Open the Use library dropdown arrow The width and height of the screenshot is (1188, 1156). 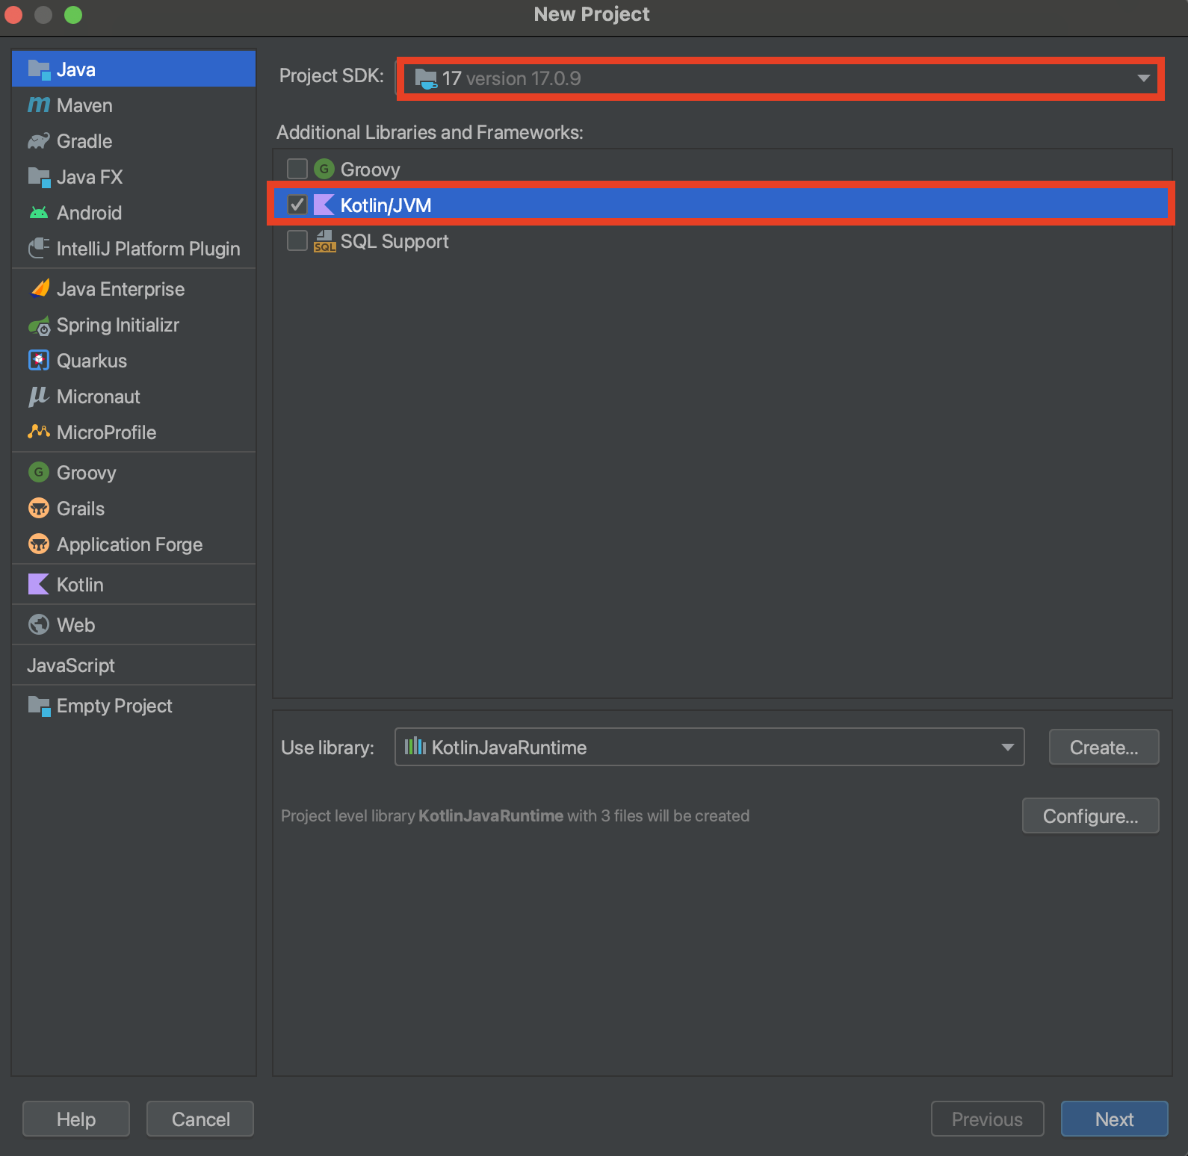(1007, 748)
